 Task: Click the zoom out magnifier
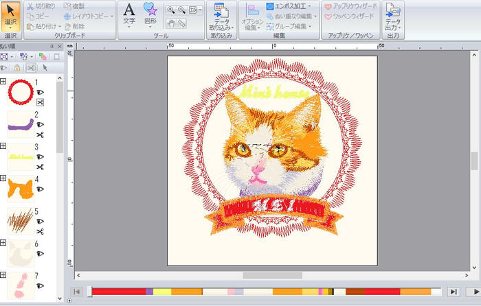[181, 10]
